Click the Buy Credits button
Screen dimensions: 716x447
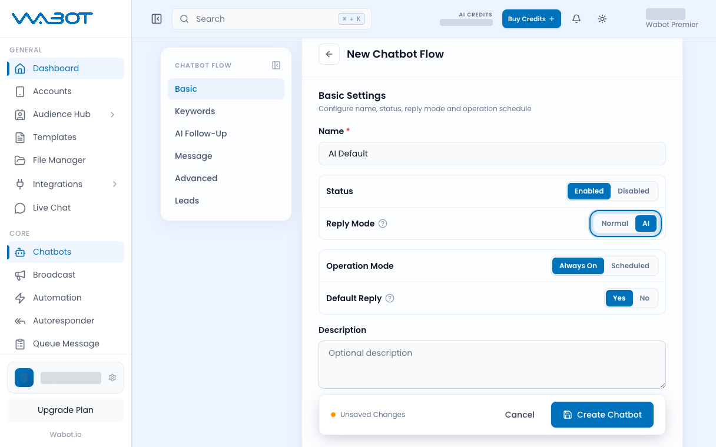pos(531,19)
